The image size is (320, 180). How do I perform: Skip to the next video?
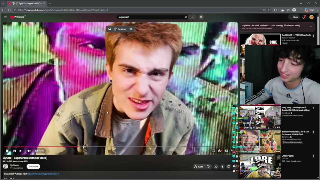point(21,151)
